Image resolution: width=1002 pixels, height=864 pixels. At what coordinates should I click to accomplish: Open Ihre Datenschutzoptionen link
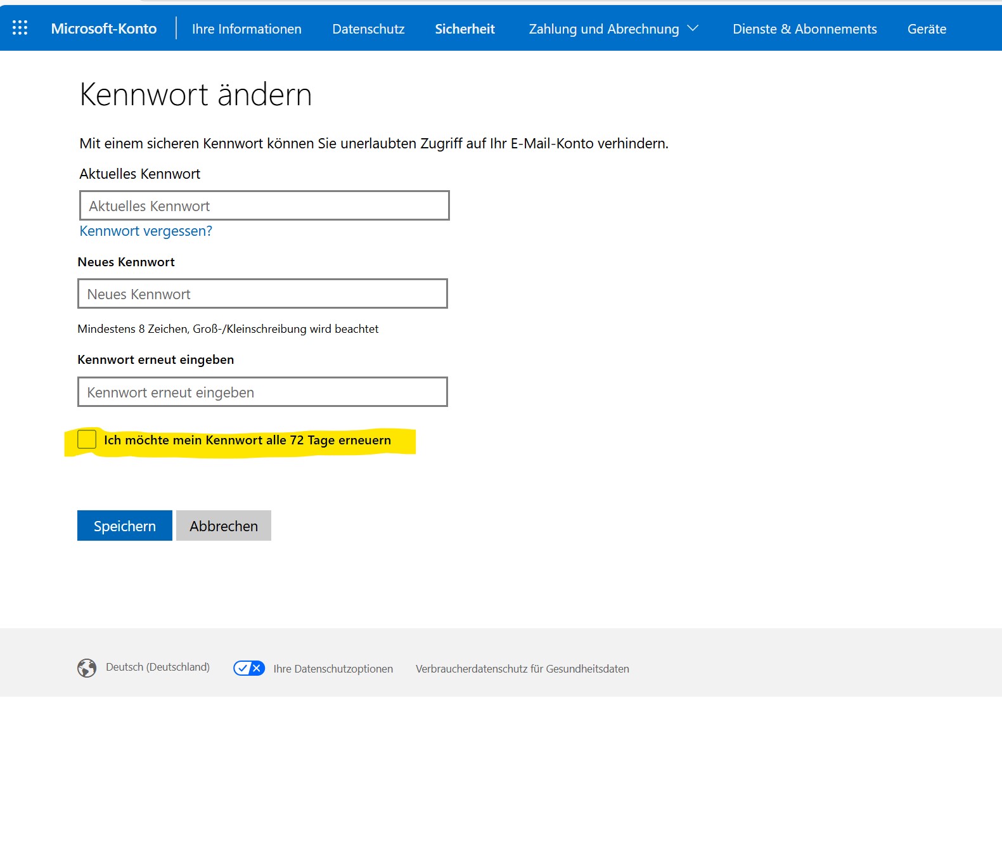click(x=333, y=669)
